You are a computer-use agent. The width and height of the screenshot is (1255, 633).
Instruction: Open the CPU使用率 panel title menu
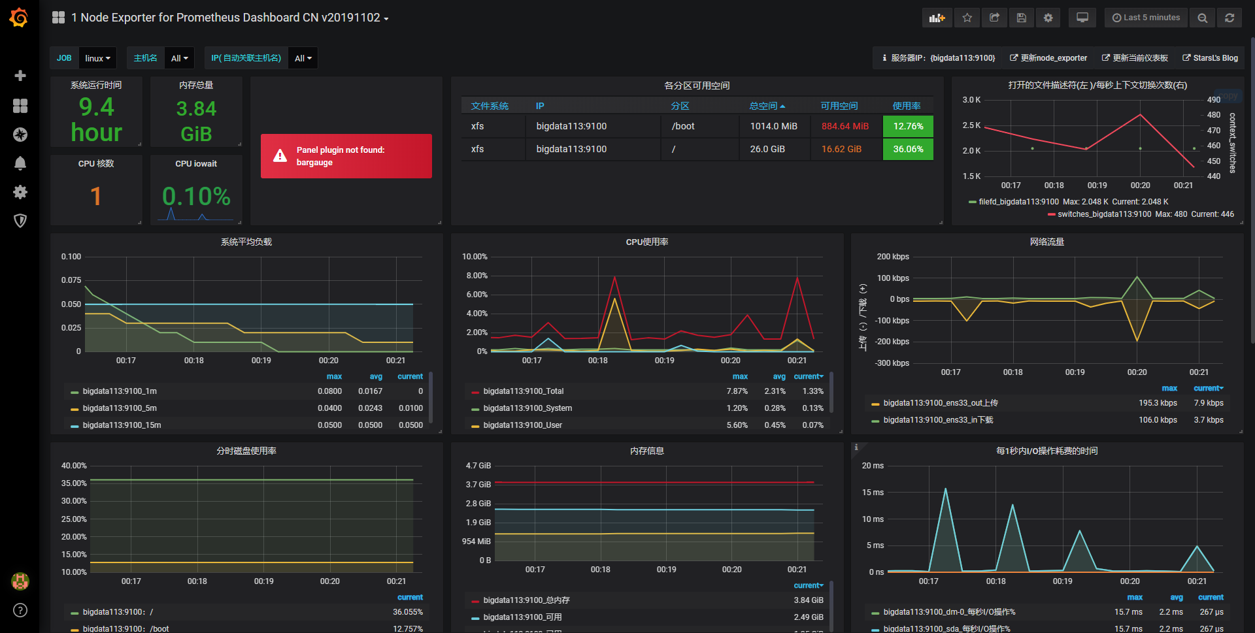click(647, 242)
